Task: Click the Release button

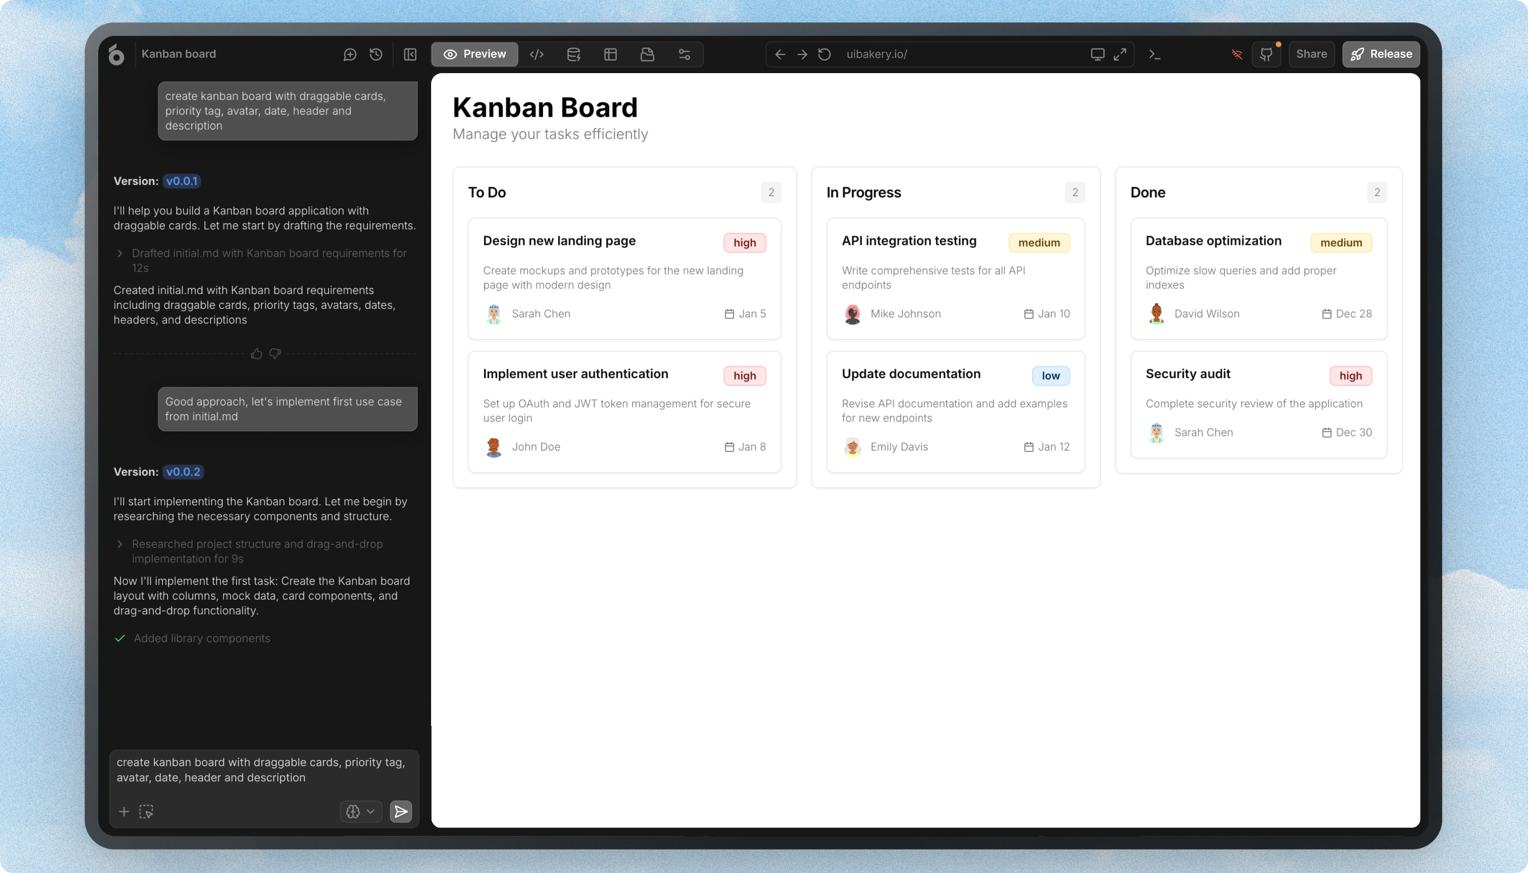Action: 1381,55
